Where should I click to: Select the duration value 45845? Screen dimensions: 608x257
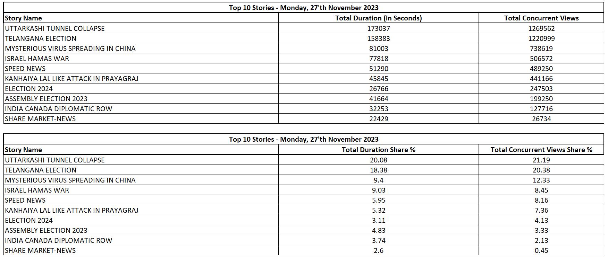(378, 79)
